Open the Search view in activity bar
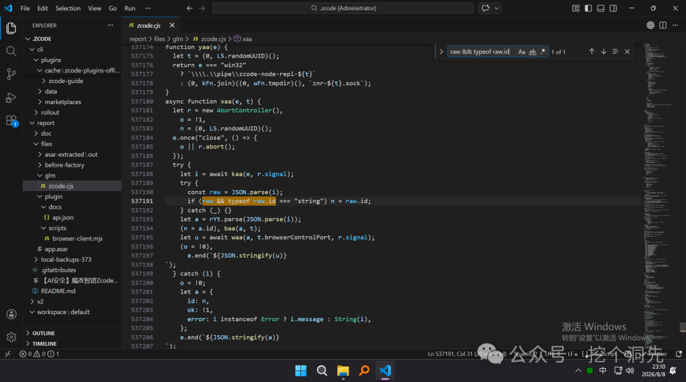Screen dimensions: 686x382 pos(11,51)
